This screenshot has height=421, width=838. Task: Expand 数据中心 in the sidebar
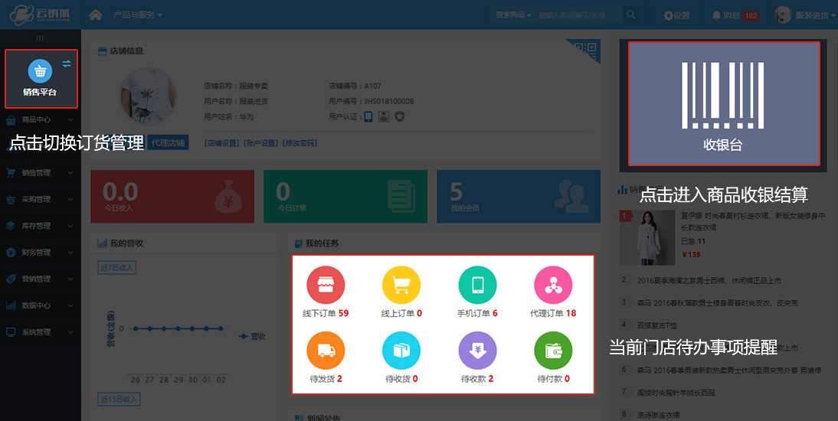[x=40, y=305]
